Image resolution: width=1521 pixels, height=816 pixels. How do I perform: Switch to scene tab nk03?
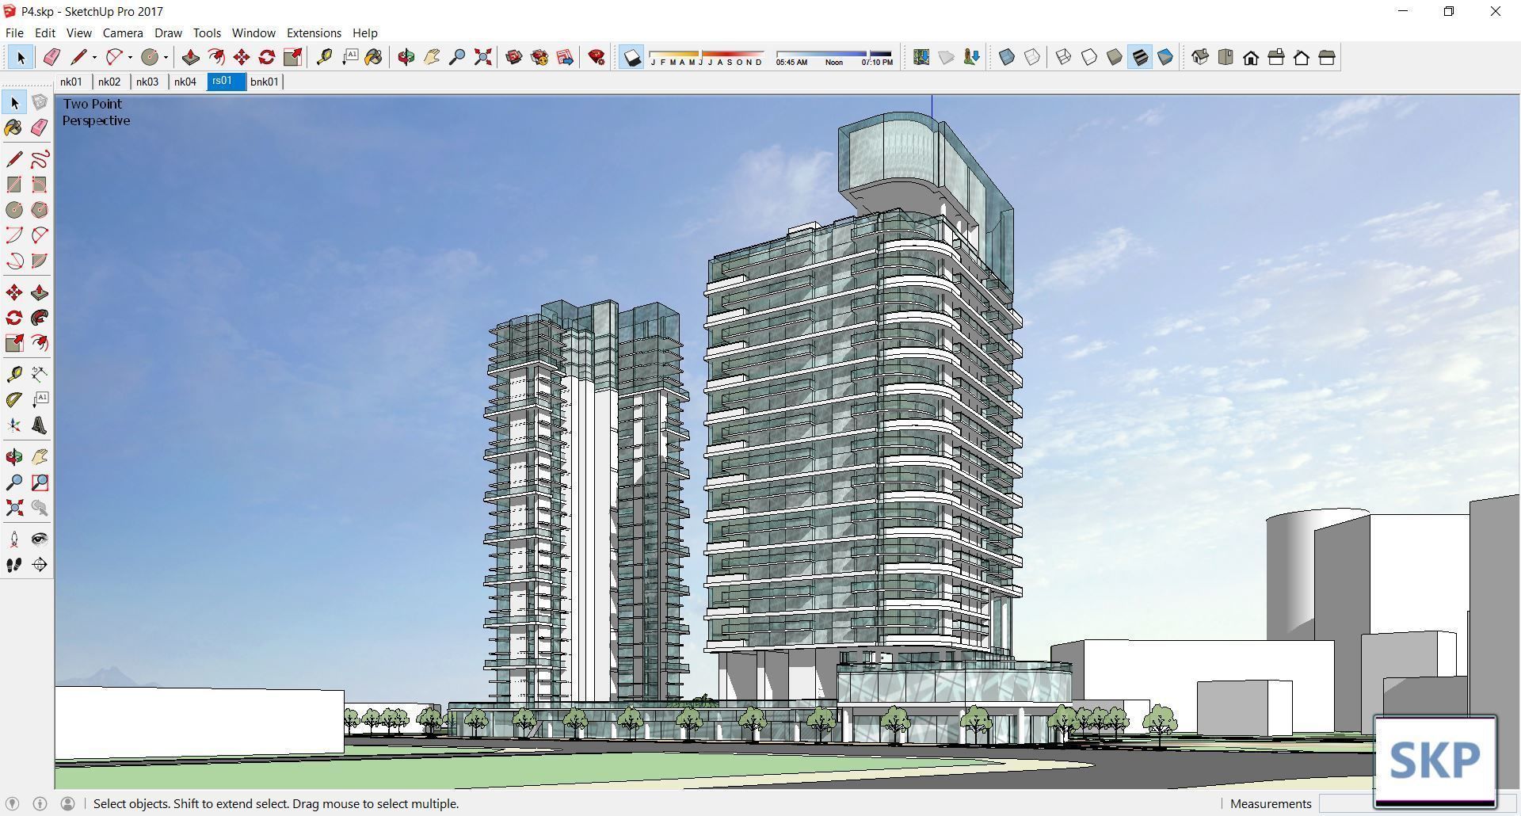pos(147,82)
